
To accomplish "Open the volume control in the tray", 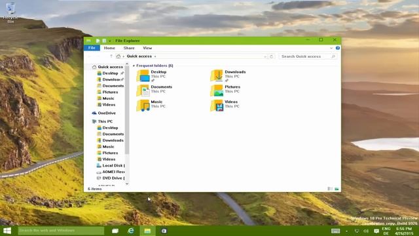I will (x=366, y=231).
